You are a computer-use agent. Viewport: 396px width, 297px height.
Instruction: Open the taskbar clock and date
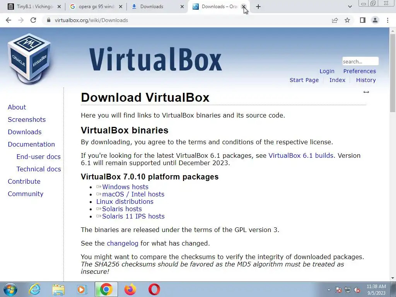[376, 290]
